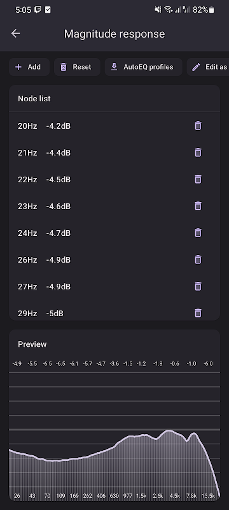Viewport: 229px width, 510px height.
Task: Add a new node
Action: pyautogui.click(x=29, y=67)
